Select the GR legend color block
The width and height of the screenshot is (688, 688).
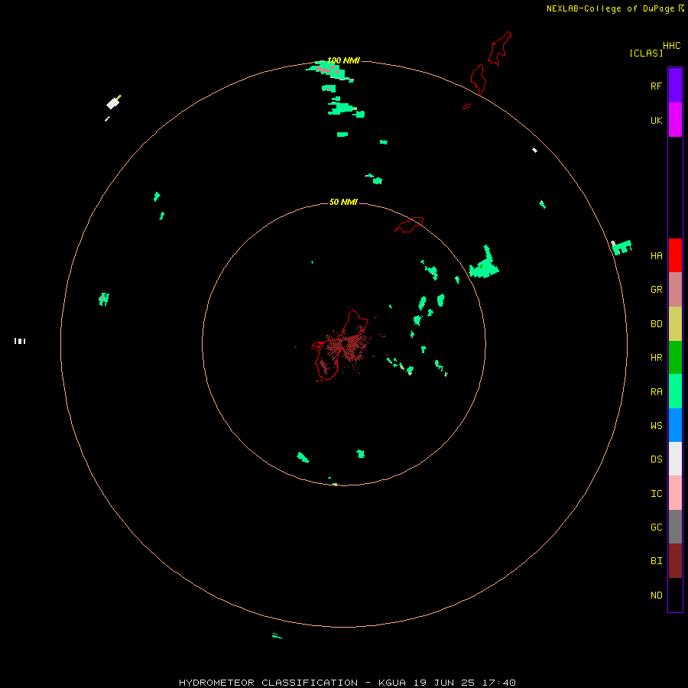(x=675, y=290)
